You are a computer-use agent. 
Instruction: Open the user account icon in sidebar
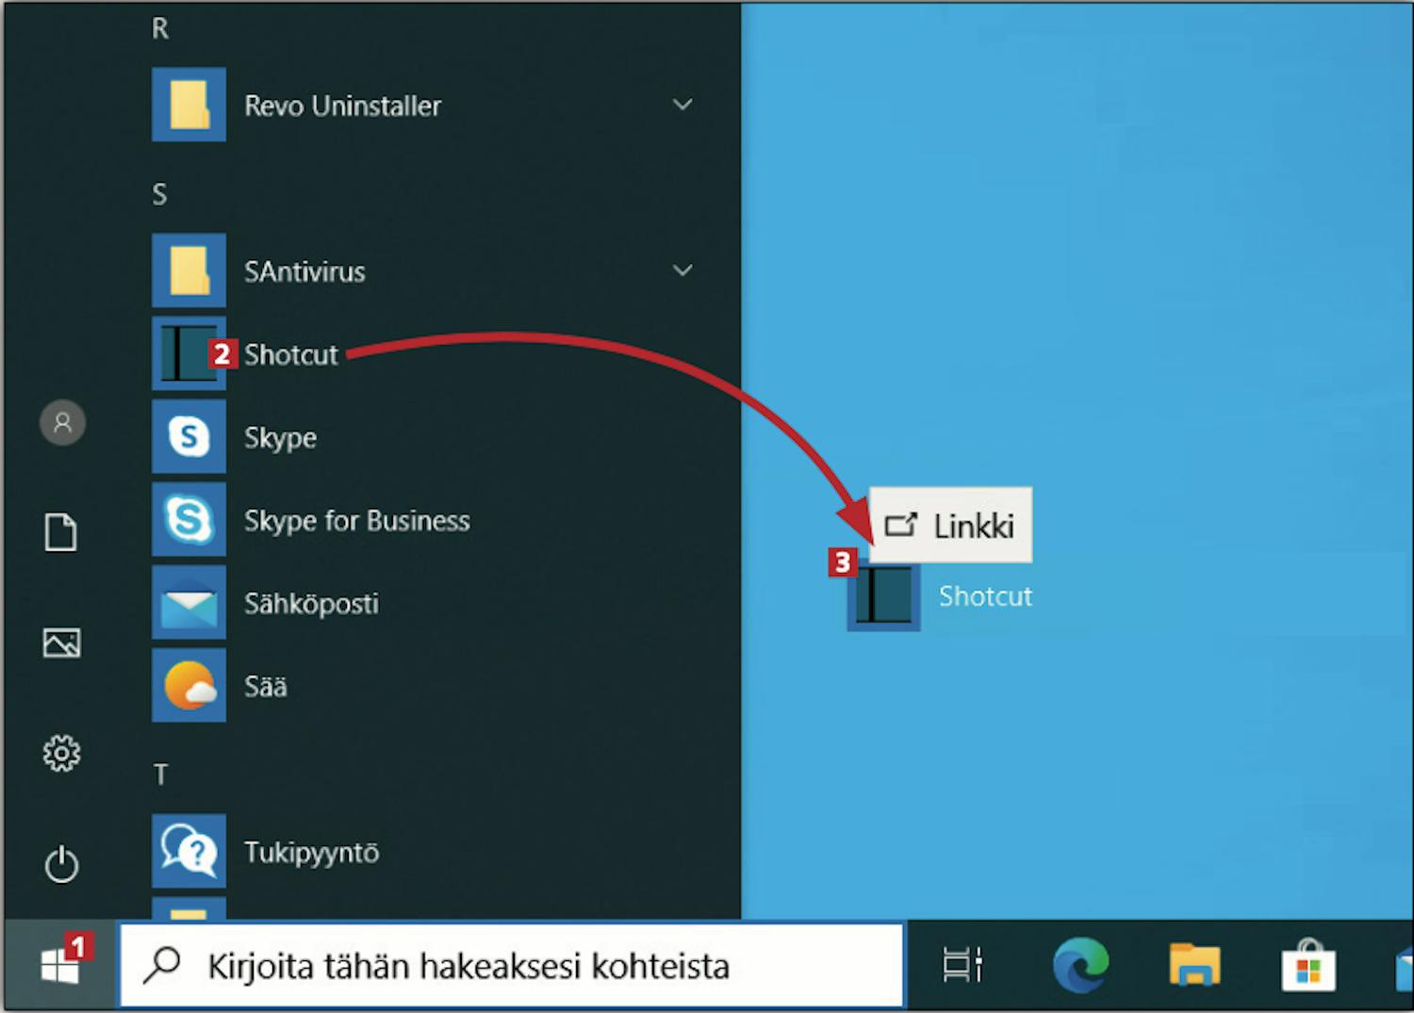tap(62, 422)
